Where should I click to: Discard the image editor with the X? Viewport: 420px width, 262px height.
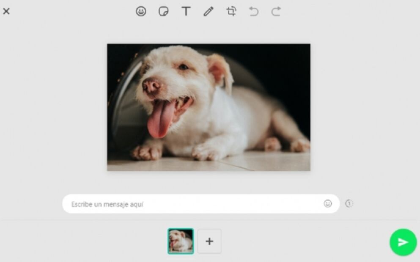click(x=6, y=11)
